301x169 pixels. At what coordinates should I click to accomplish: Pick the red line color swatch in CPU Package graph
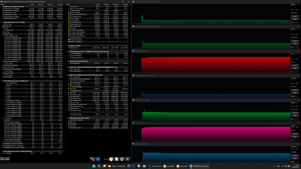coord(292,59)
